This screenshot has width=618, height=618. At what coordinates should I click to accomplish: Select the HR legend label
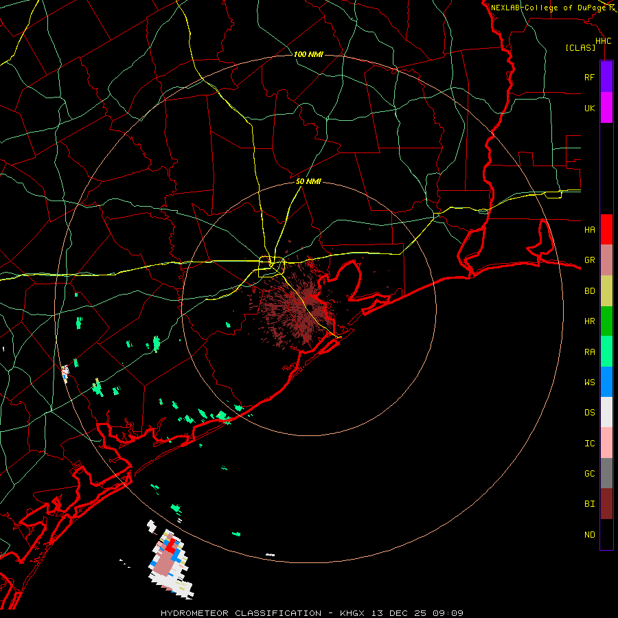tap(589, 321)
